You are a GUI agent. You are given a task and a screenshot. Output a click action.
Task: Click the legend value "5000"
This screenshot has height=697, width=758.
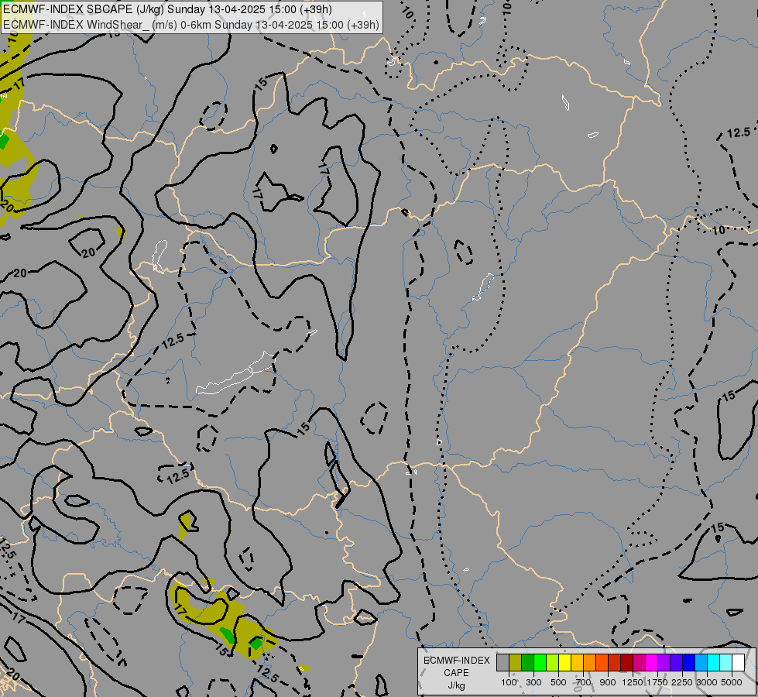(732, 682)
